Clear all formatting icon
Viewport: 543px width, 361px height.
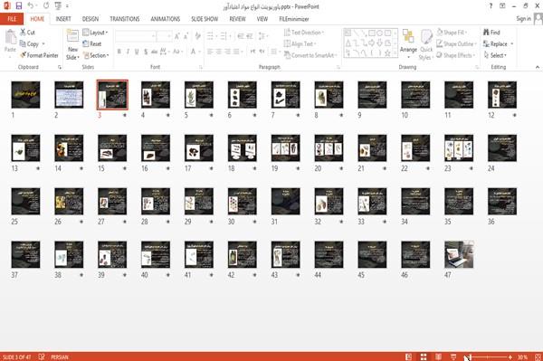[x=197, y=36]
